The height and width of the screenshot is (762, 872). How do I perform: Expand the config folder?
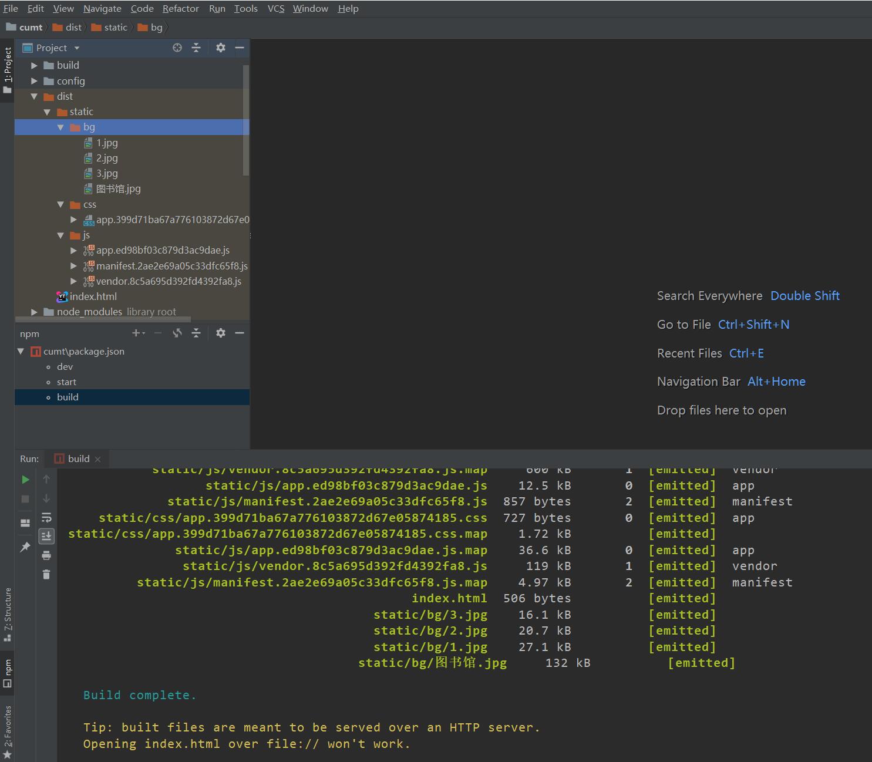coord(34,81)
